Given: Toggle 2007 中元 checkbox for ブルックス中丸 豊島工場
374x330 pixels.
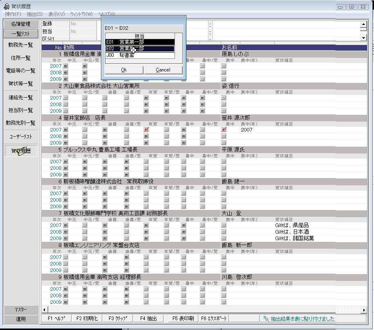Looking at the screenshot, I should 65,162.
